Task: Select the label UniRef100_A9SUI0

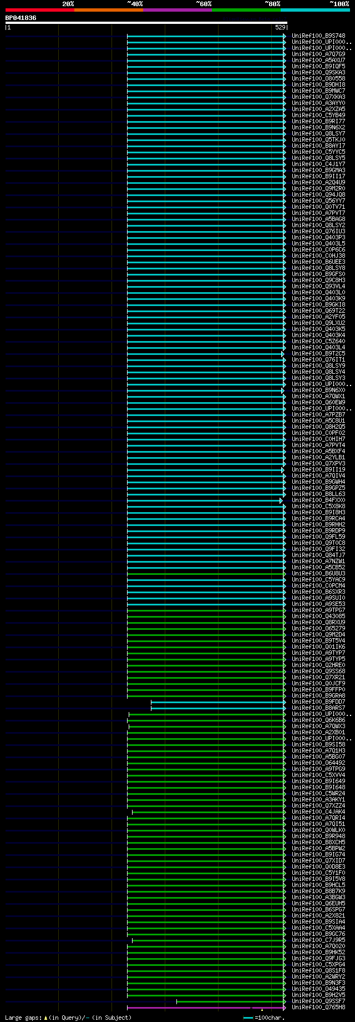Action: (318, 598)
